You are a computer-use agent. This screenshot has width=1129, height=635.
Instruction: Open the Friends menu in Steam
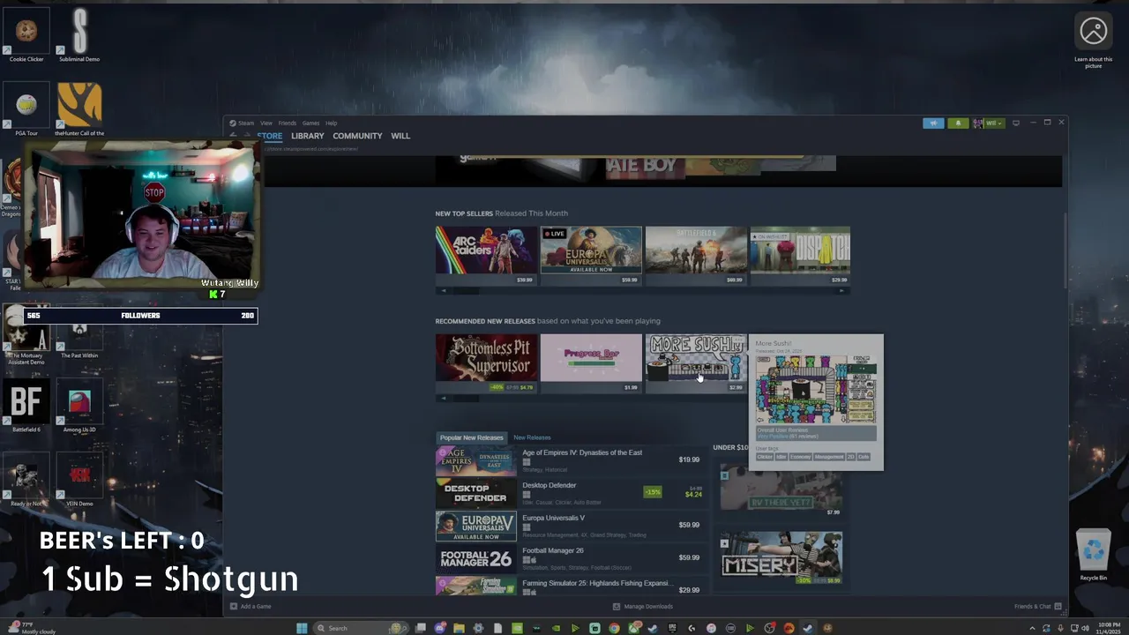pos(288,123)
